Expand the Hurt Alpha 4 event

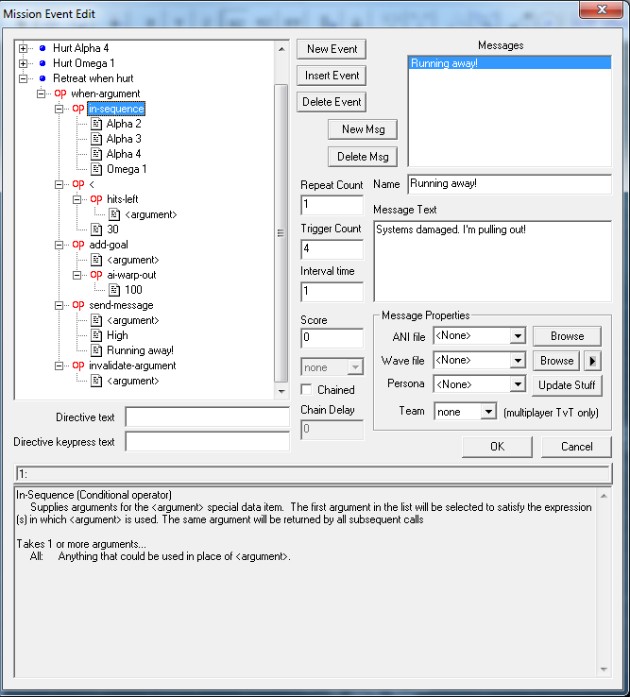(x=24, y=48)
